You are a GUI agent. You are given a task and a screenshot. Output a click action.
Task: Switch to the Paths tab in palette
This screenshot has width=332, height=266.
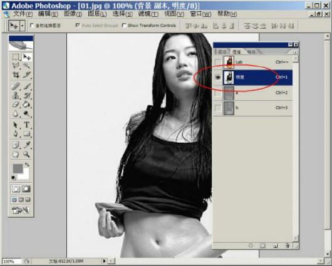(x=251, y=51)
